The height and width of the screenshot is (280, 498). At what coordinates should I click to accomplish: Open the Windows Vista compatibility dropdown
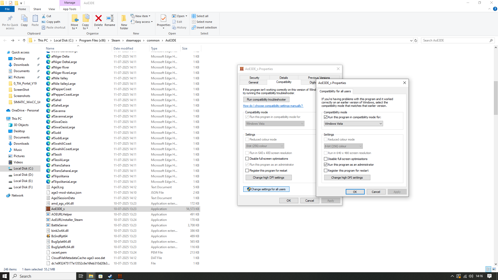pyautogui.click(x=353, y=124)
